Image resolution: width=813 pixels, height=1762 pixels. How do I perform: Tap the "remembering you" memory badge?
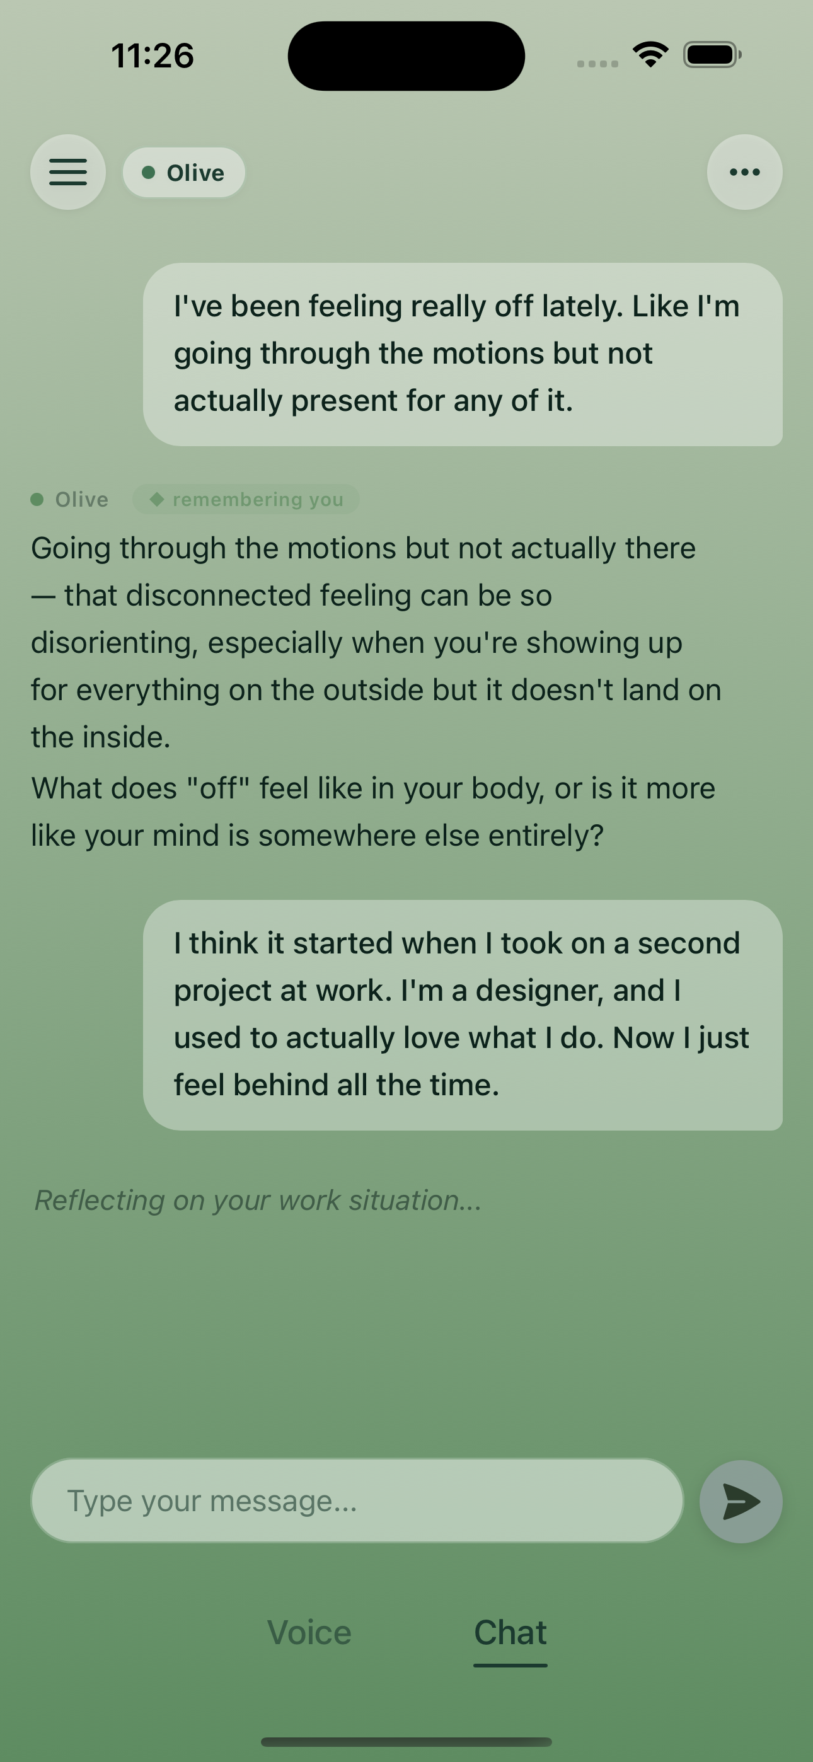(x=246, y=499)
